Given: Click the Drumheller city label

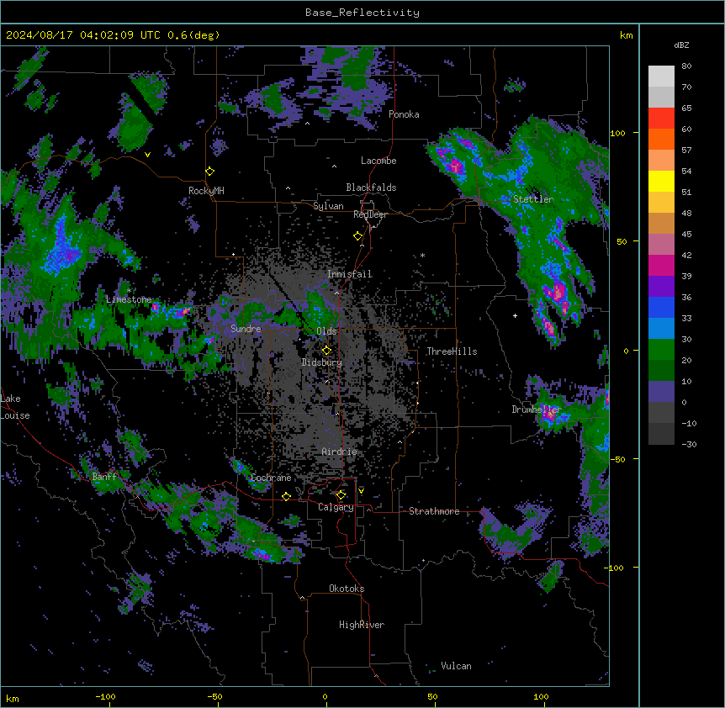Looking at the screenshot, I should click(537, 409).
